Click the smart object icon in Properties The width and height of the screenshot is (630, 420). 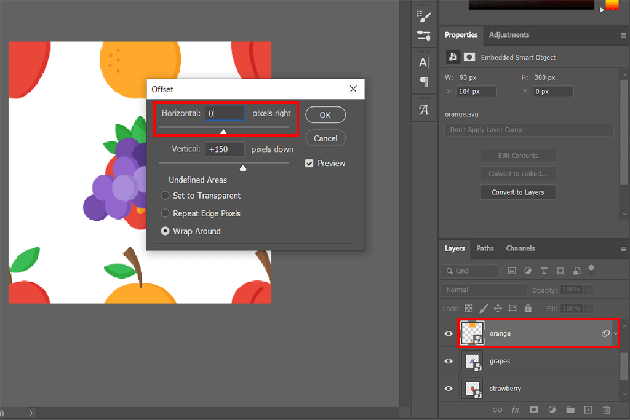click(x=453, y=57)
